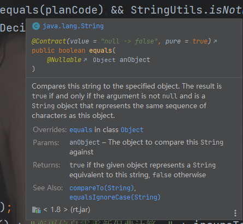
Task: Click the description paragraph starting "Compares this string"
Action: point(127,101)
